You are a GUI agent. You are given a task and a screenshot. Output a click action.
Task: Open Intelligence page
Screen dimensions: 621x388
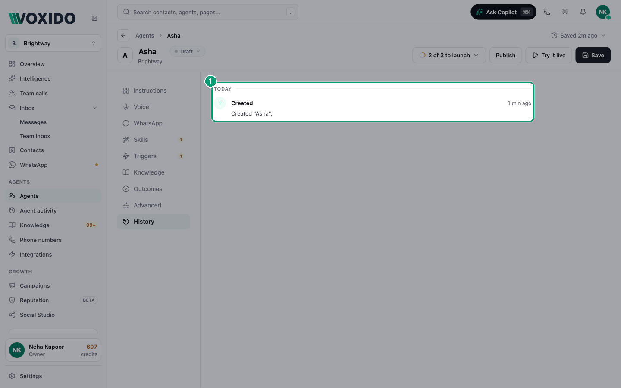pyautogui.click(x=53, y=78)
